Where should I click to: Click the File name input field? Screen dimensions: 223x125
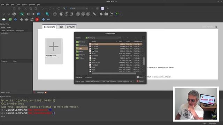pyautogui.click(x=110, y=77)
